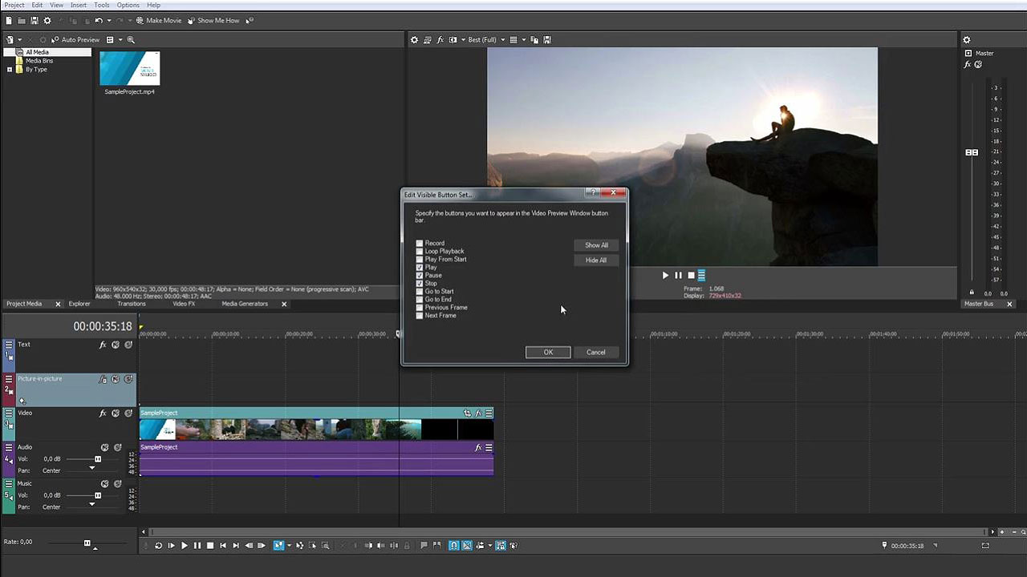1027x577 pixels.
Task: Click the Show All button
Action: coord(596,245)
